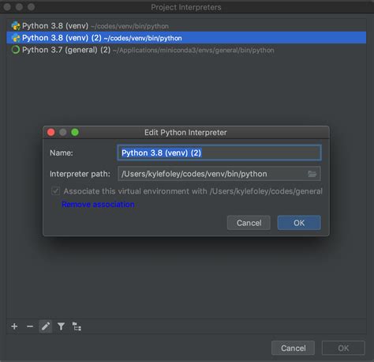Click the folder browse icon in Interpreter path

coord(312,174)
